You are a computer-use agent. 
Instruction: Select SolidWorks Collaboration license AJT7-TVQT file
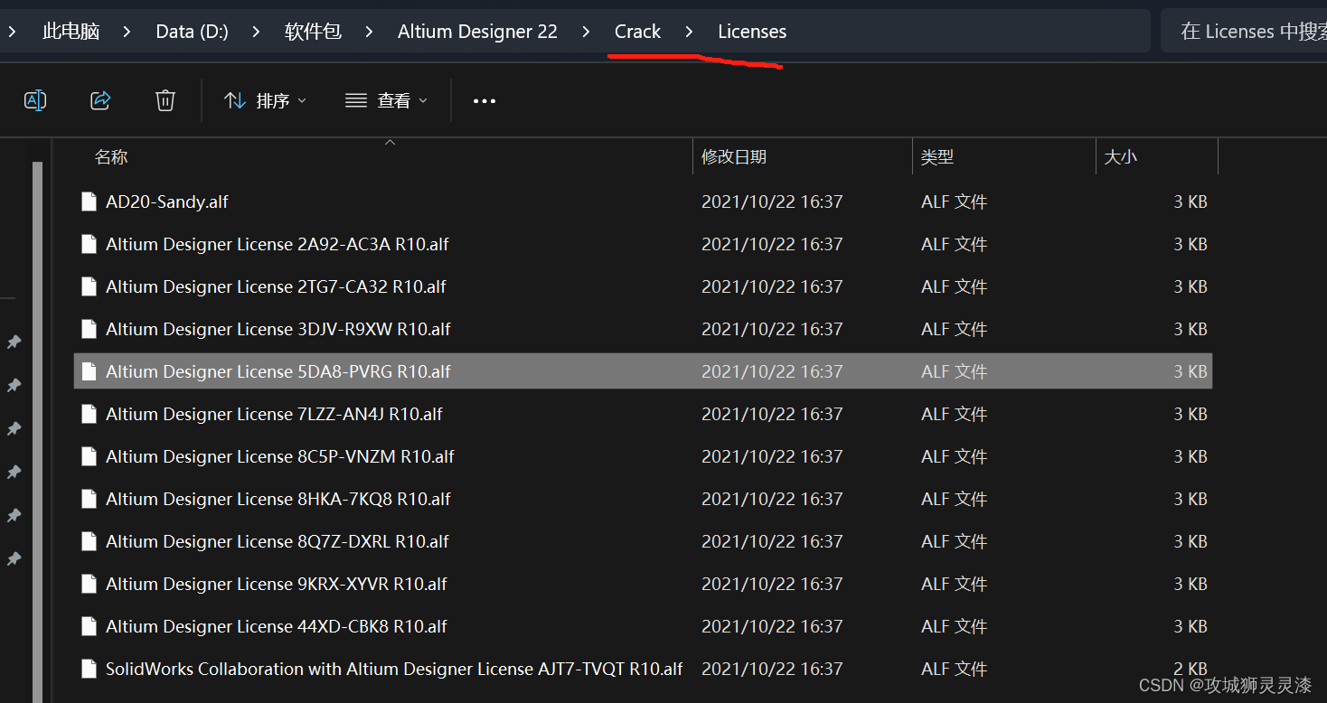click(x=643, y=669)
